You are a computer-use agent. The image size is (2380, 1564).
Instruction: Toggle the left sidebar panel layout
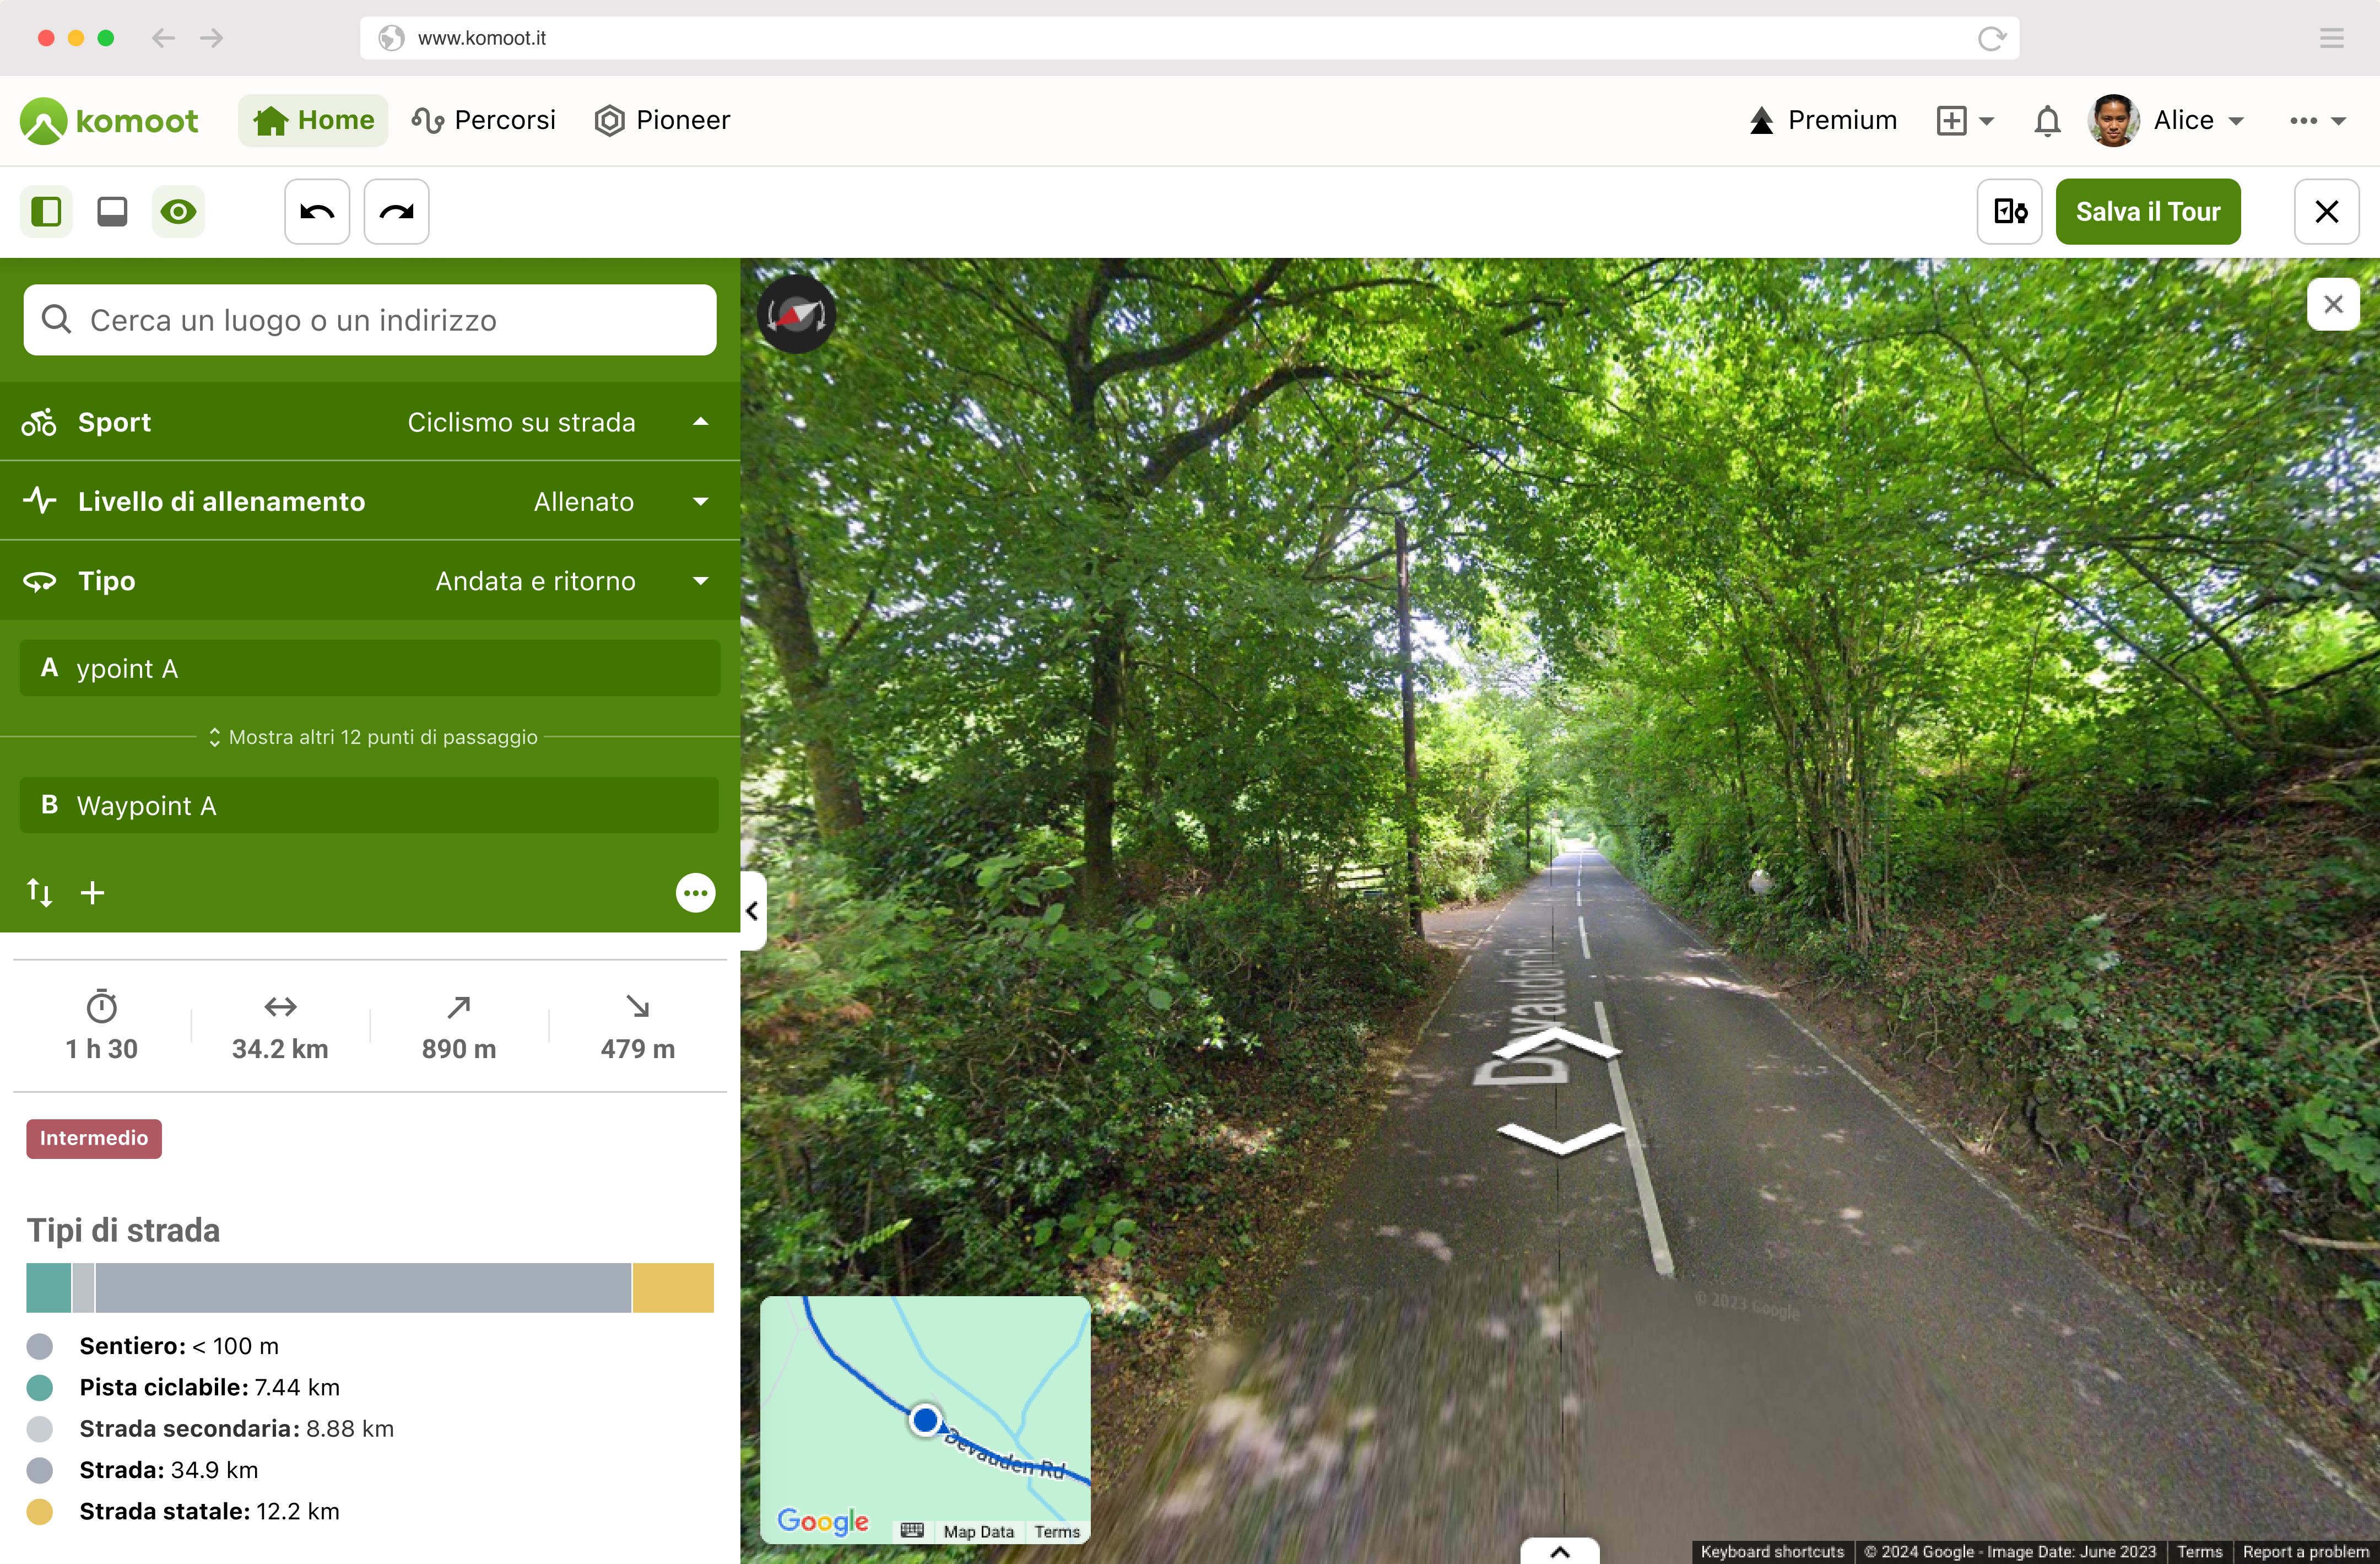coord(46,212)
